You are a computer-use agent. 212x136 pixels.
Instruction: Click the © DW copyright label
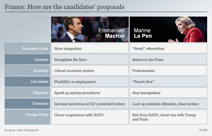(x=203, y=130)
